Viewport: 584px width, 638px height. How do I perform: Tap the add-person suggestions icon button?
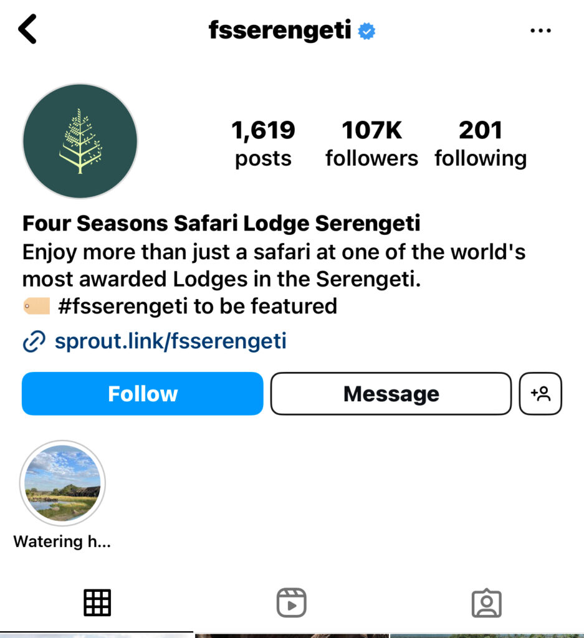(x=540, y=394)
